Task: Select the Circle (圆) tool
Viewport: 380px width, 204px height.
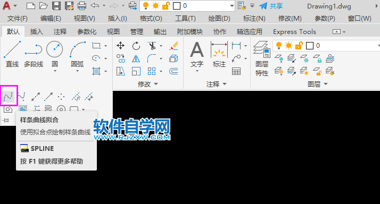Action: coord(54,54)
